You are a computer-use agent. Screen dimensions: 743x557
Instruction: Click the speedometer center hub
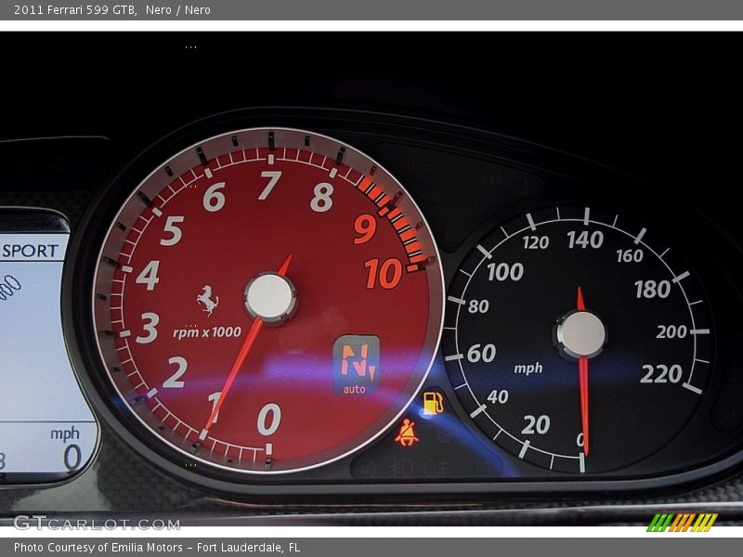pyautogui.click(x=580, y=333)
